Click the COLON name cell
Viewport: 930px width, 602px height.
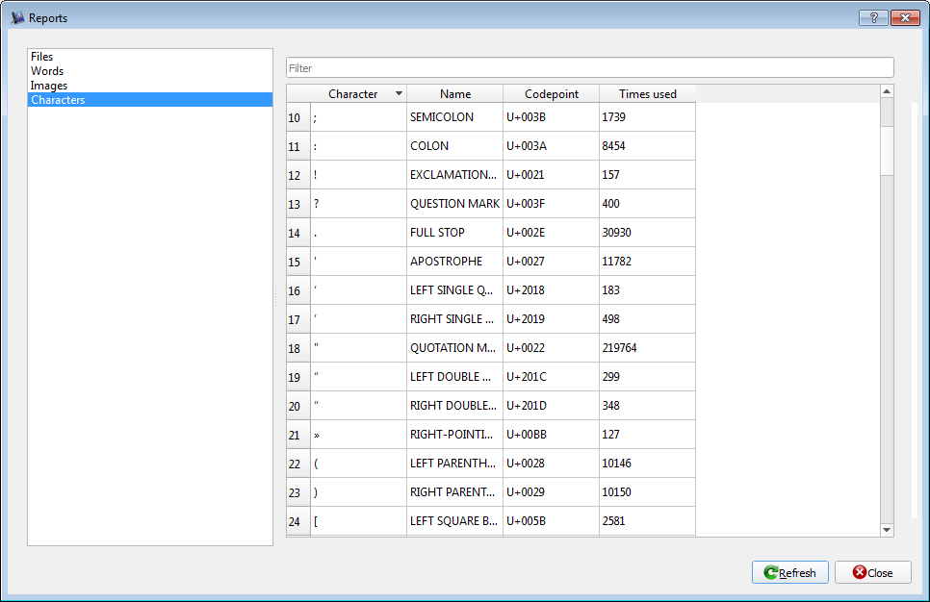tap(455, 146)
